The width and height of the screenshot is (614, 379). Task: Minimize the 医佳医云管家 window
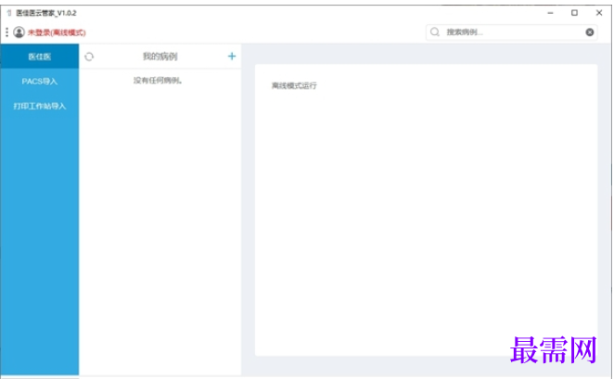point(550,13)
